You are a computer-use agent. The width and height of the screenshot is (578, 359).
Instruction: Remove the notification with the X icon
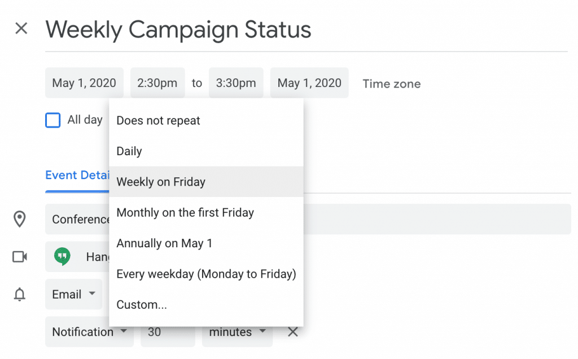pyautogui.click(x=292, y=332)
